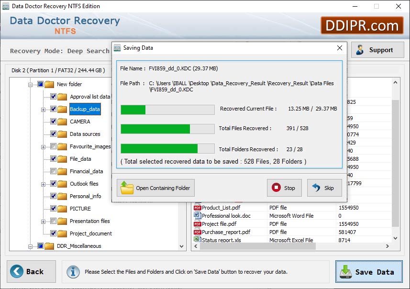Viewport: 410px width, 289px height.
Task: Check the Favourite_images checkbox
Action: pyautogui.click(x=53, y=146)
